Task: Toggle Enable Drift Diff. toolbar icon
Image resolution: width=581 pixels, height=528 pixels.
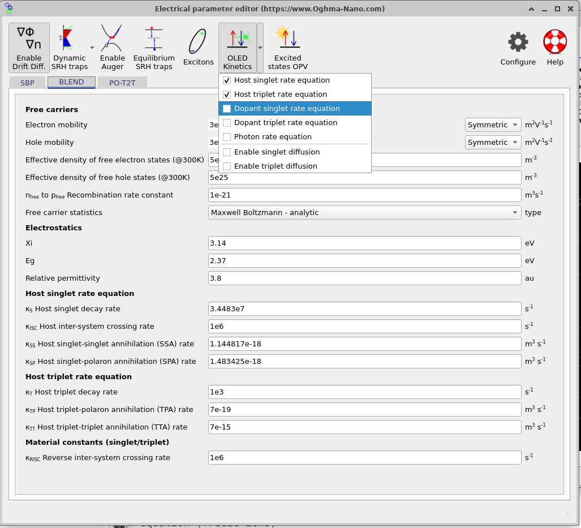Action: pyautogui.click(x=29, y=48)
